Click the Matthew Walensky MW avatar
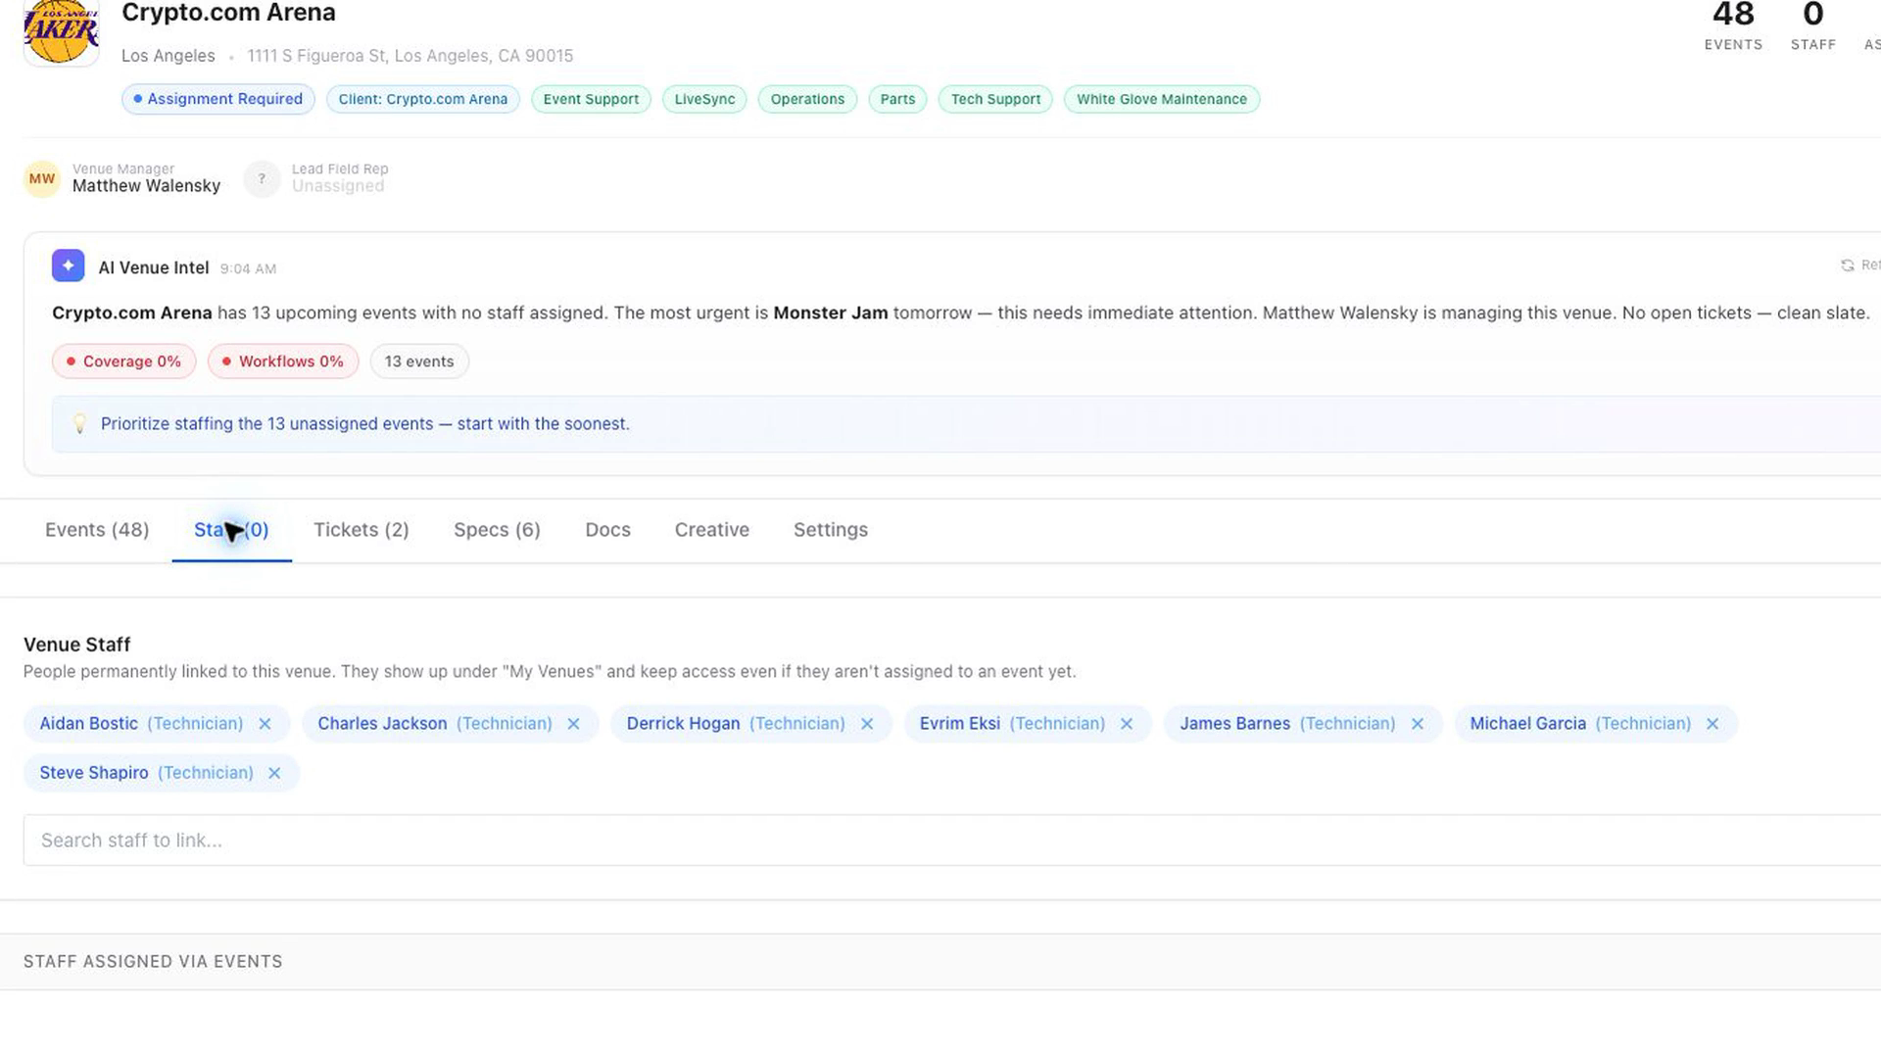Screen dimensions: 1881x1058 coord(42,179)
